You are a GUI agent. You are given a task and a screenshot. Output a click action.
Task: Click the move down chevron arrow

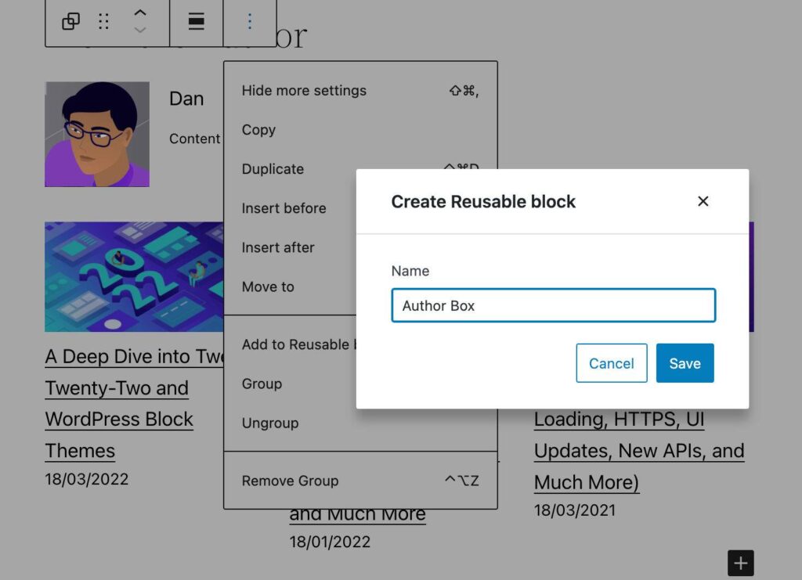[x=139, y=31]
